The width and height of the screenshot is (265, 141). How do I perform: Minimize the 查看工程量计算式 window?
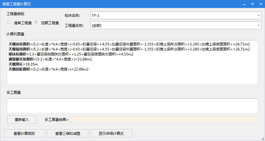click(x=244, y=4)
